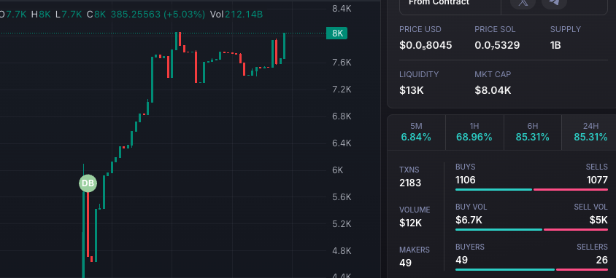Image resolution: width=616 pixels, height=278 pixels.
Task: Click the BUY VOL value $6.7K
Action: click(x=469, y=220)
